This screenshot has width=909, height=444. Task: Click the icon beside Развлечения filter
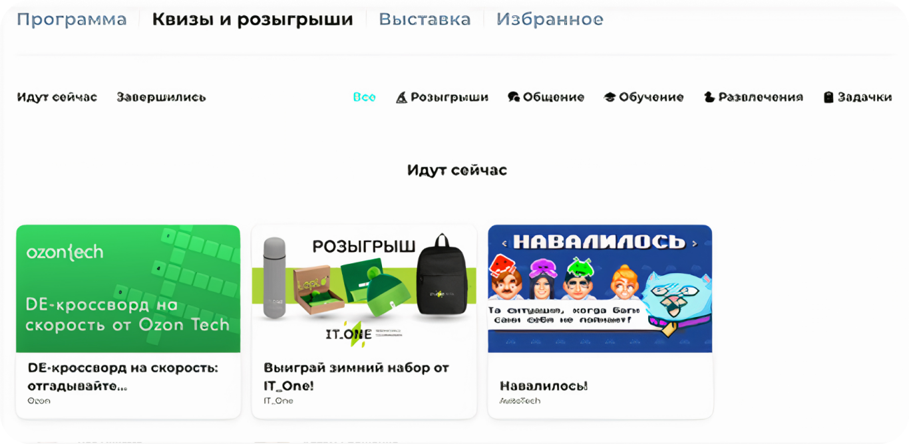709,98
